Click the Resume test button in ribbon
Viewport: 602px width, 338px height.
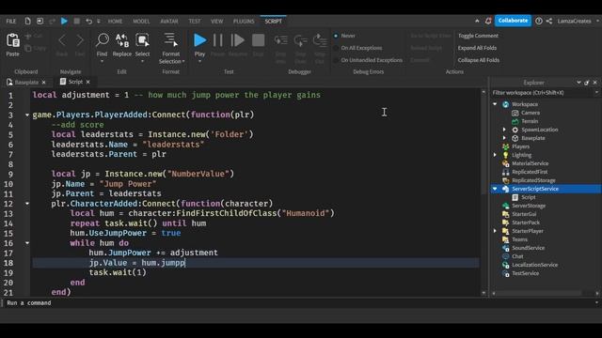(x=238, y=39)
